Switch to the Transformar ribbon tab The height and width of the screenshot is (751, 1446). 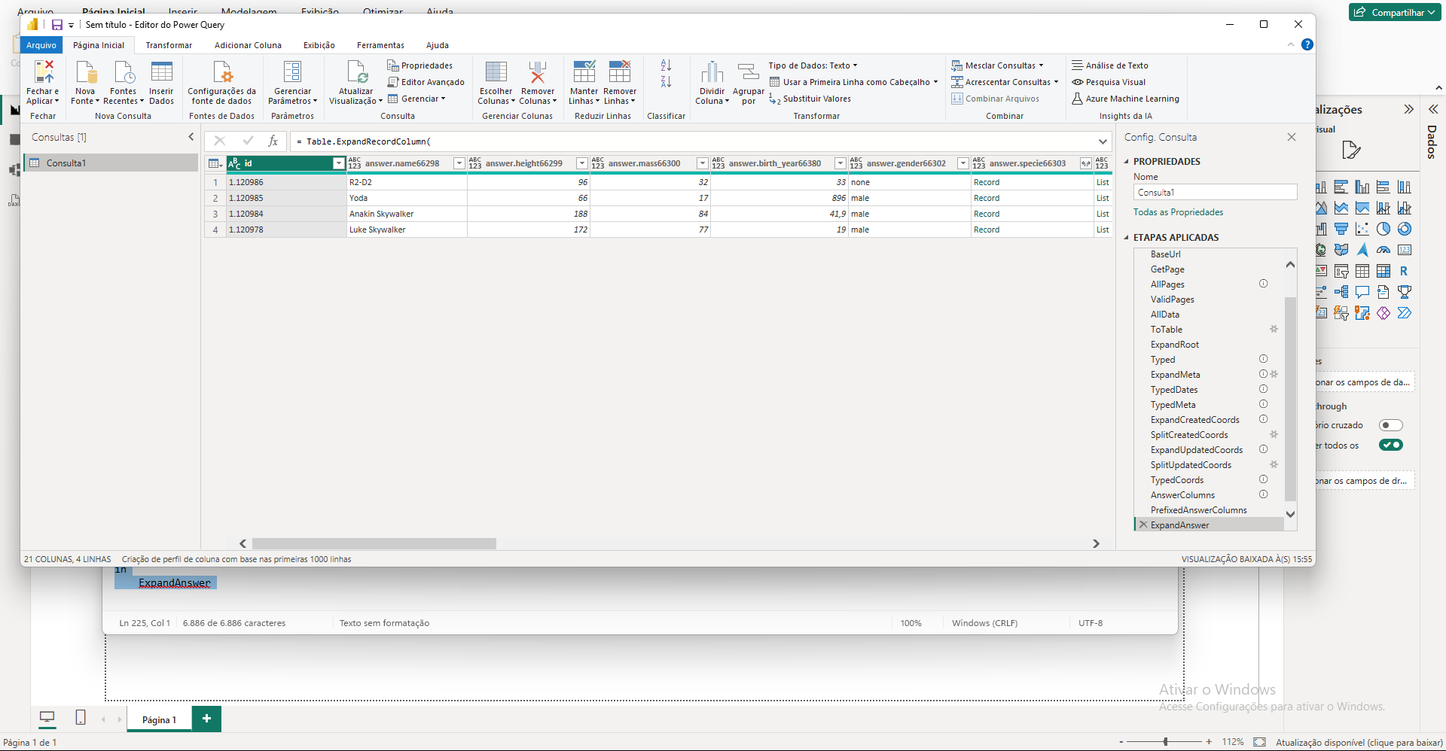point(169,45)
